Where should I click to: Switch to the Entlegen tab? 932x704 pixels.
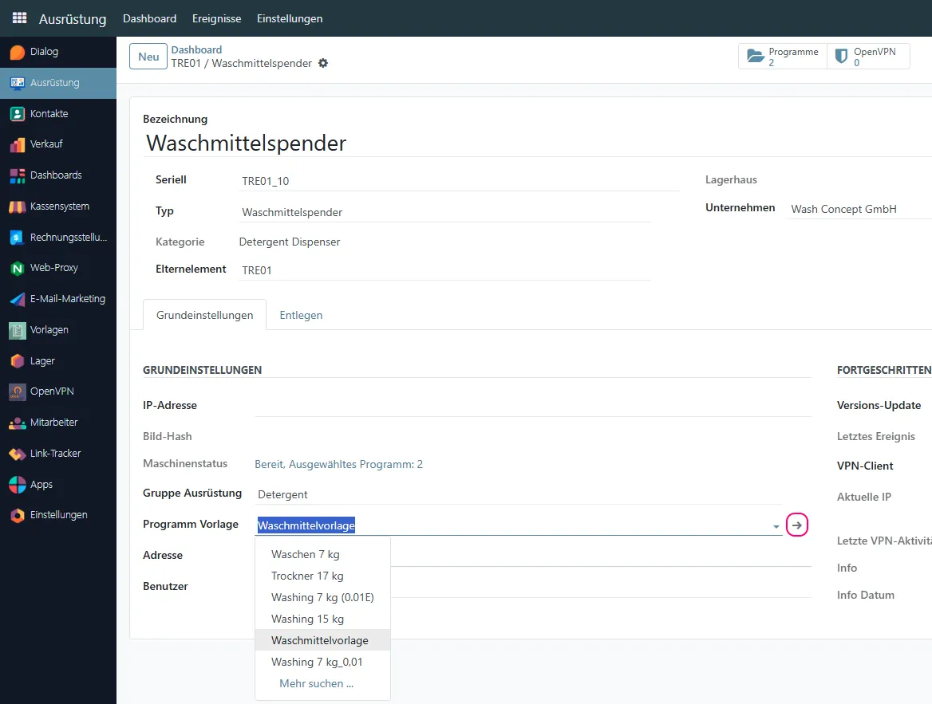(301, 315)
